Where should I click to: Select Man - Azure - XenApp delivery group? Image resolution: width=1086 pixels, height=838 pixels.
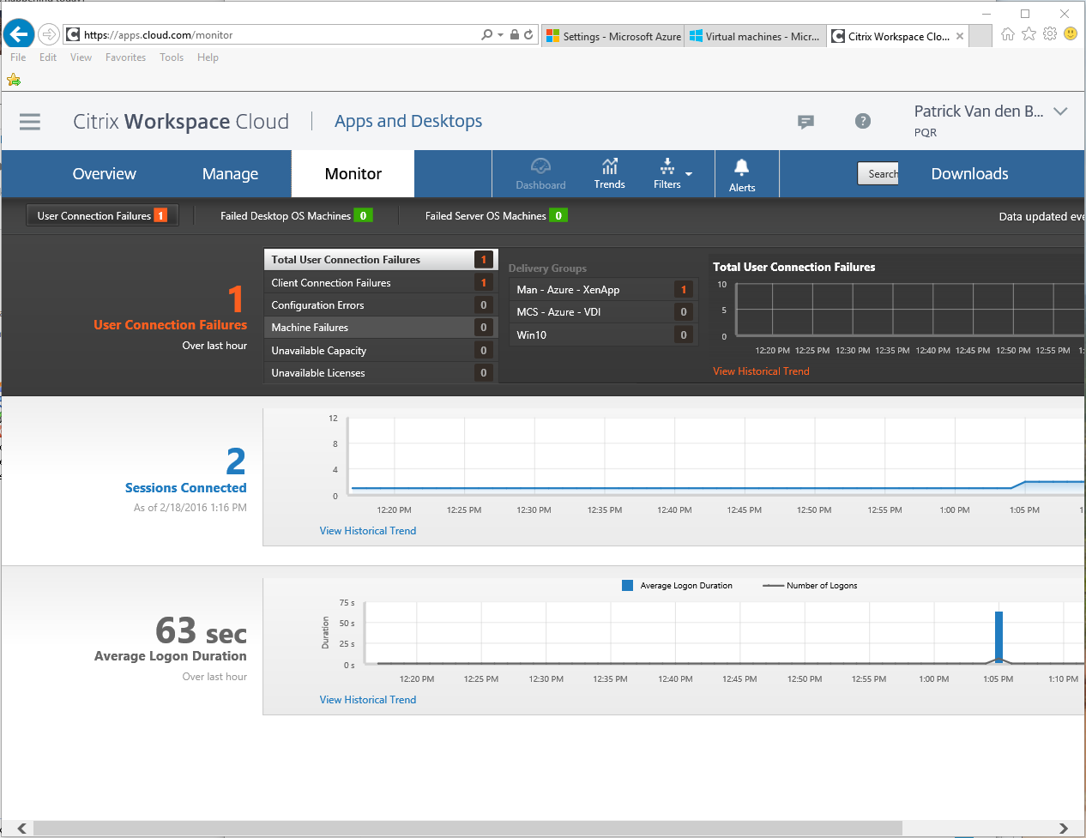pyautogui.click(x=602, y=289)
